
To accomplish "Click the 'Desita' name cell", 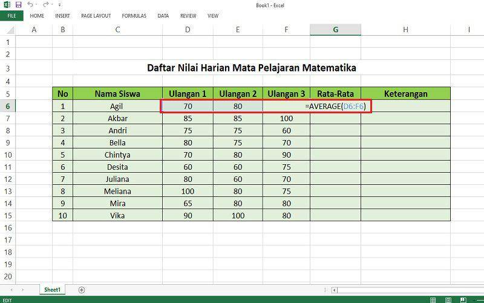I will [117, 167].
